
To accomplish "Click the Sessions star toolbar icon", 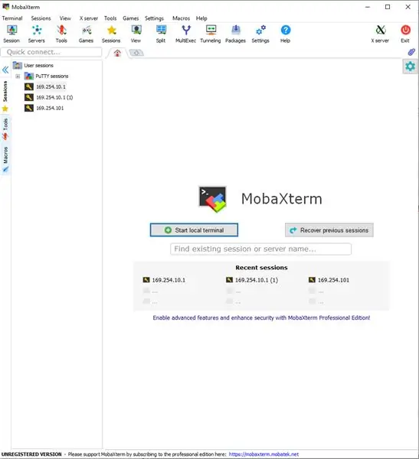I will tap(111, 34).
